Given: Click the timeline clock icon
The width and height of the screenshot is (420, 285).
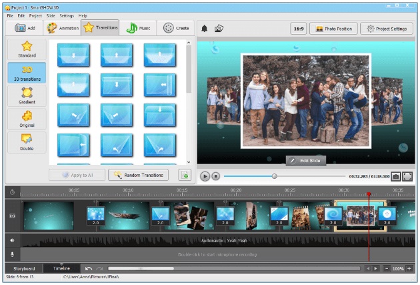Looking at the screenshot, I should click(12, 192).
